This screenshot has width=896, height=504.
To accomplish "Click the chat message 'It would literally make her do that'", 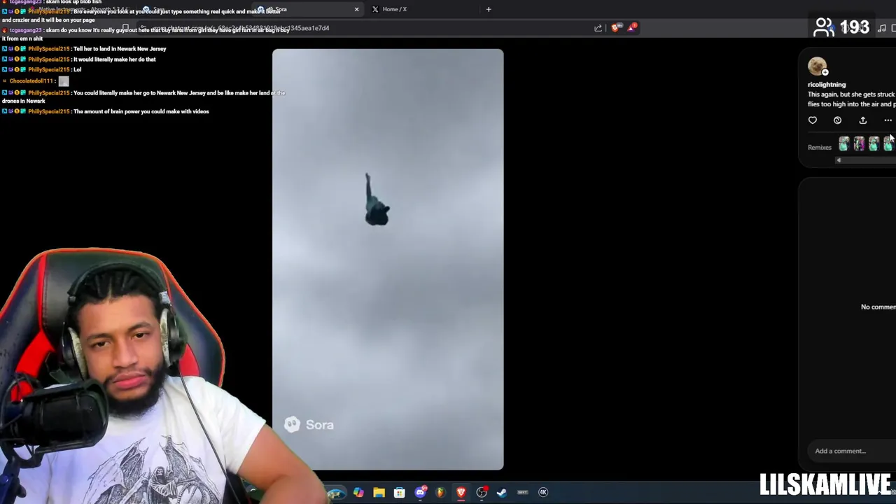I will 114,59.
